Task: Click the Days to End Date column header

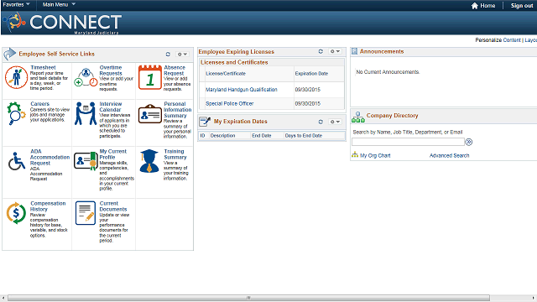Action: tap(304, 136)
